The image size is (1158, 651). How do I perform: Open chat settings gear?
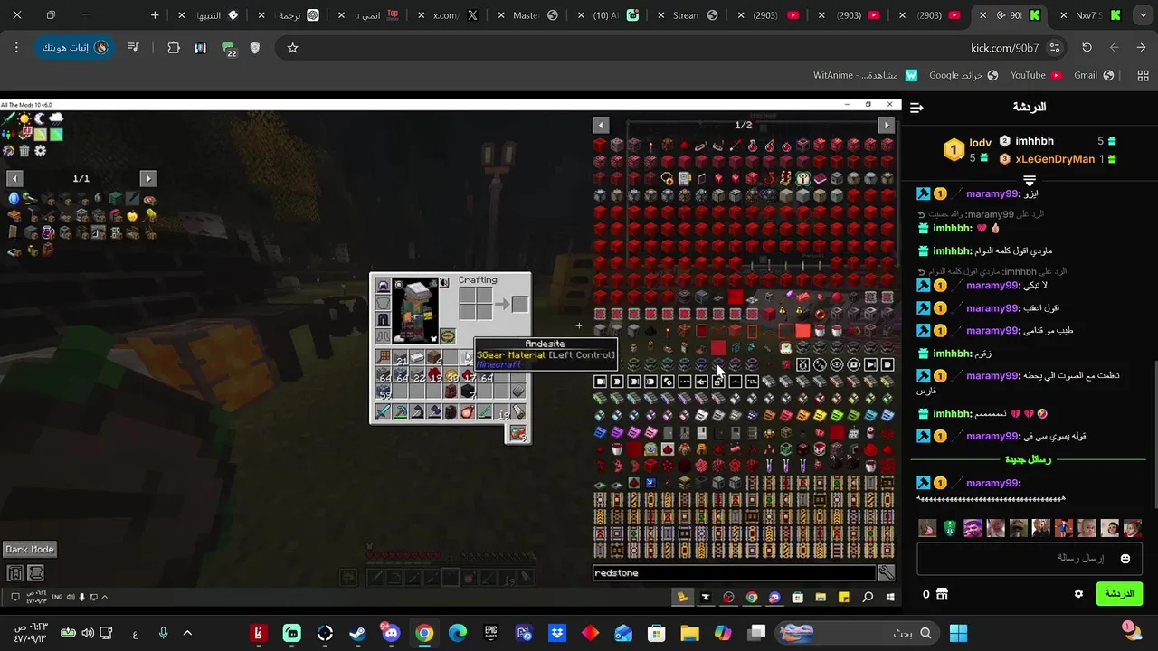point(1078,594)
